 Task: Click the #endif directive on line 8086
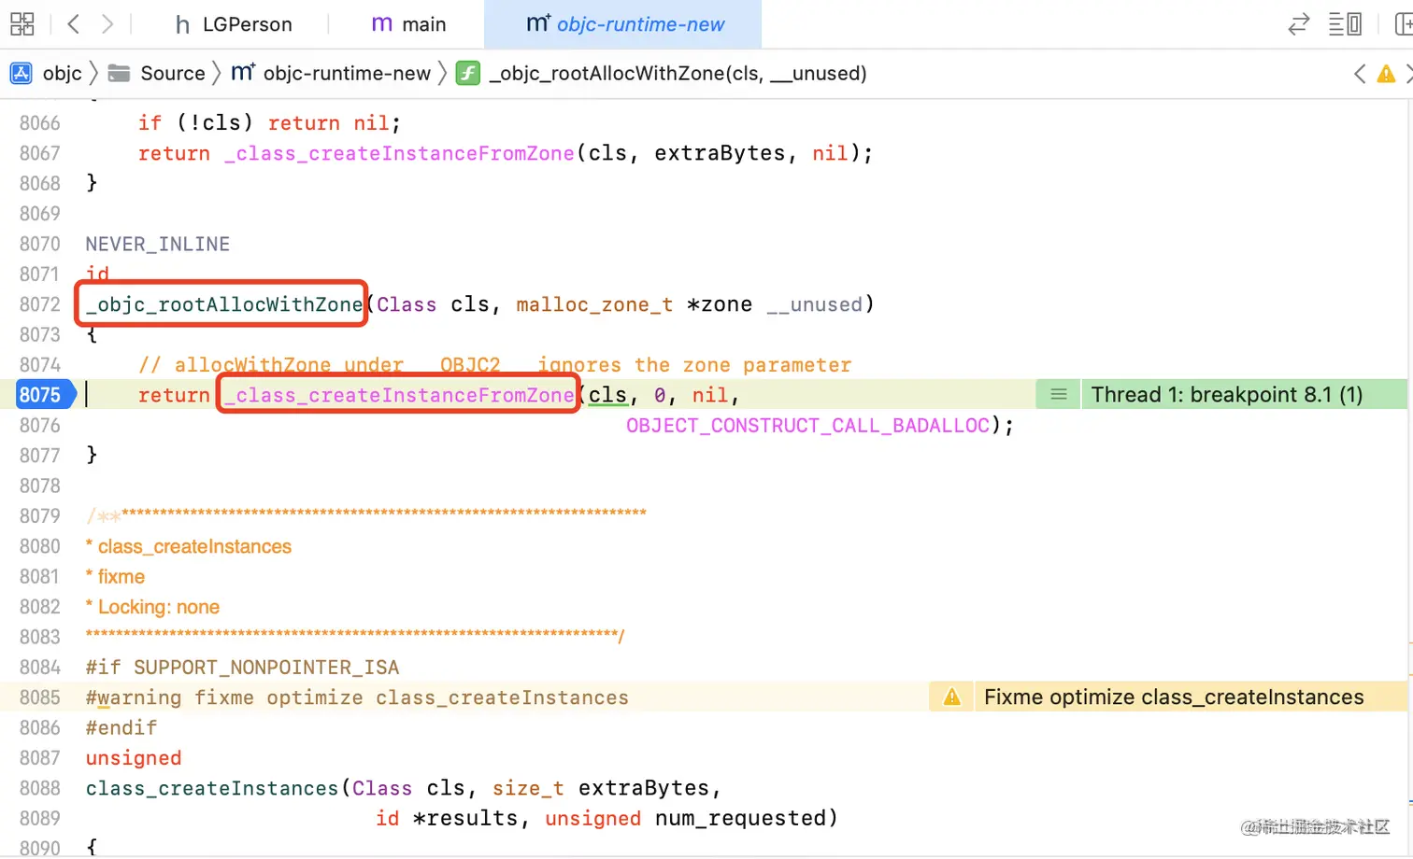pos(121,727)
